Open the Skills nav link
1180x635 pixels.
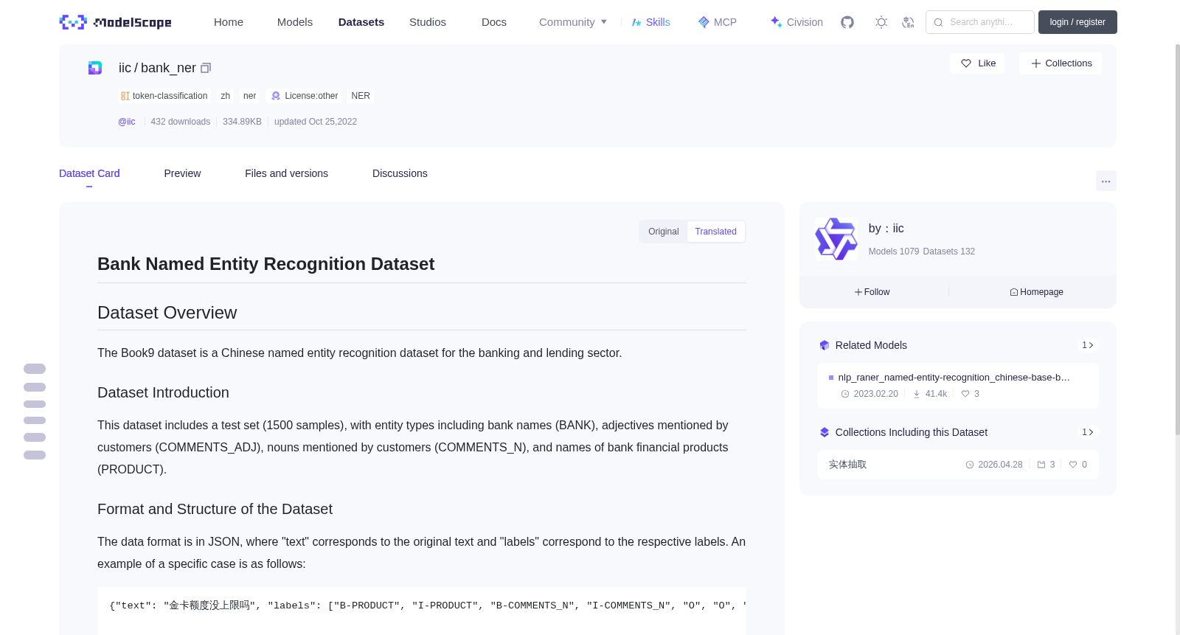[x=650, y=22]
